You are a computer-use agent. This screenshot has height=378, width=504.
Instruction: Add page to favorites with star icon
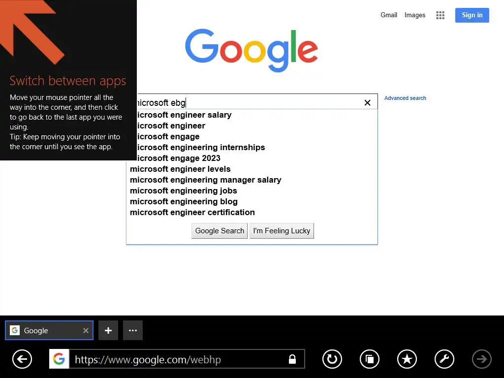pos(407,359)
